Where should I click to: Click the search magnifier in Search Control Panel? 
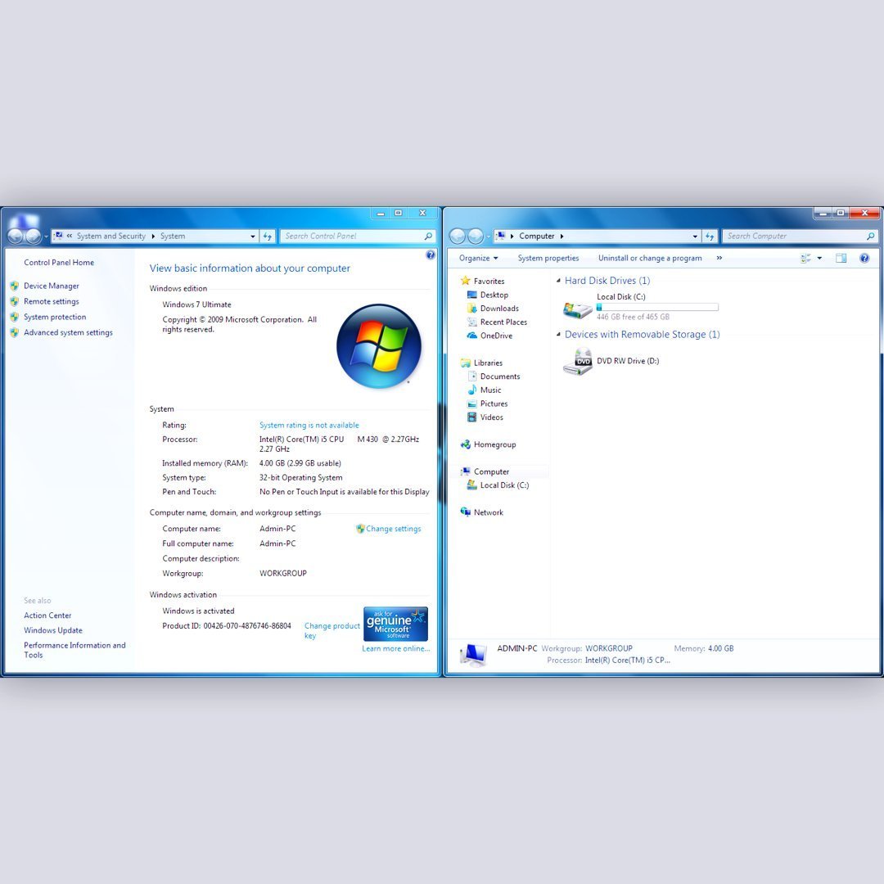tap(428, 237)
